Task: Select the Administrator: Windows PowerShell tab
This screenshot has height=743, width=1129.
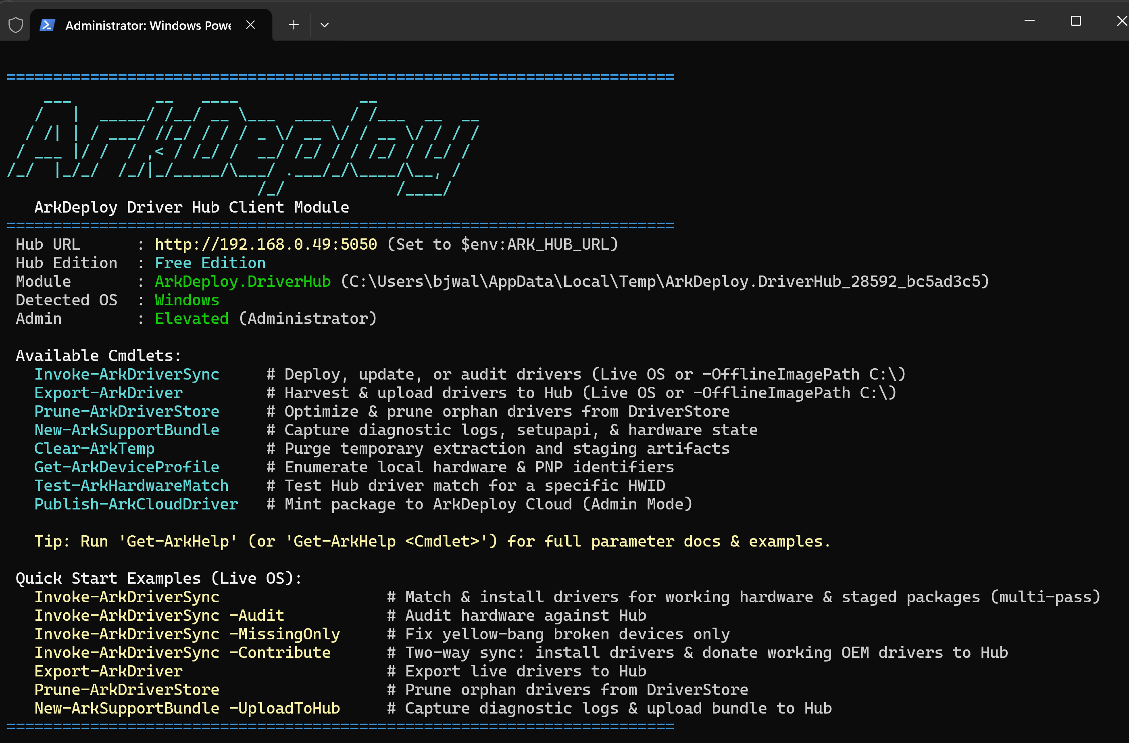Action: [x=151, y=25]
